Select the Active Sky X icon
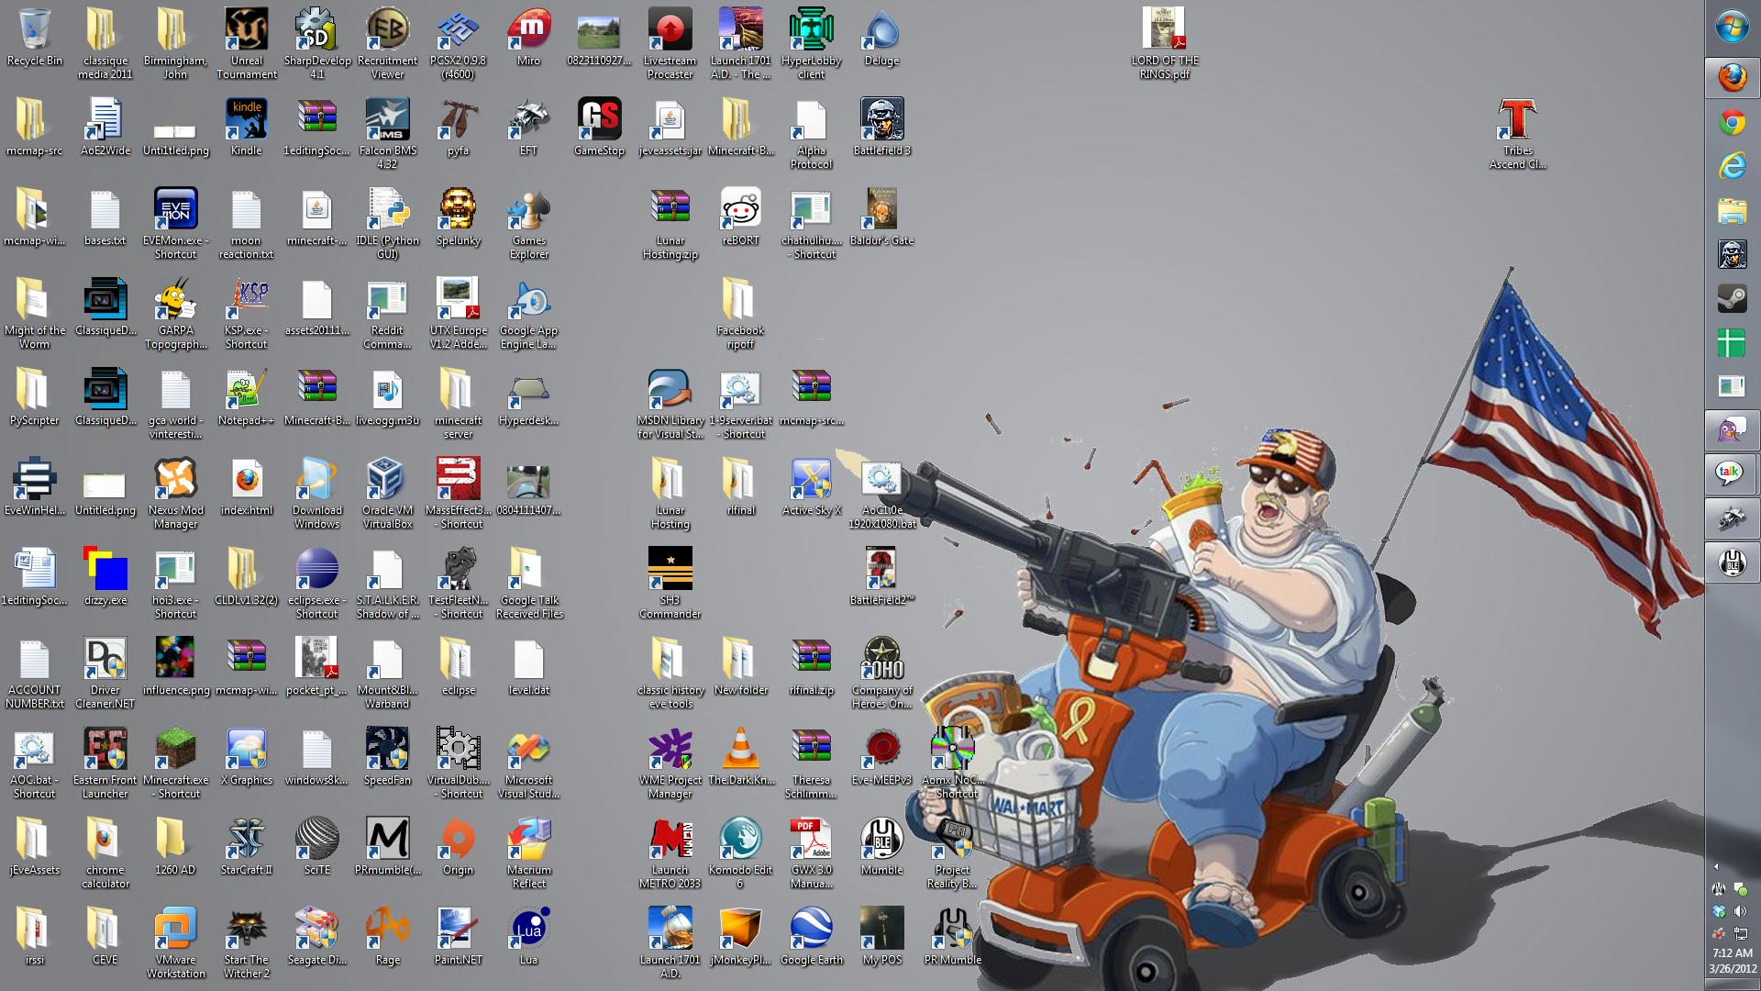The width and height of the screenshot is (1761, 991). 811,488
